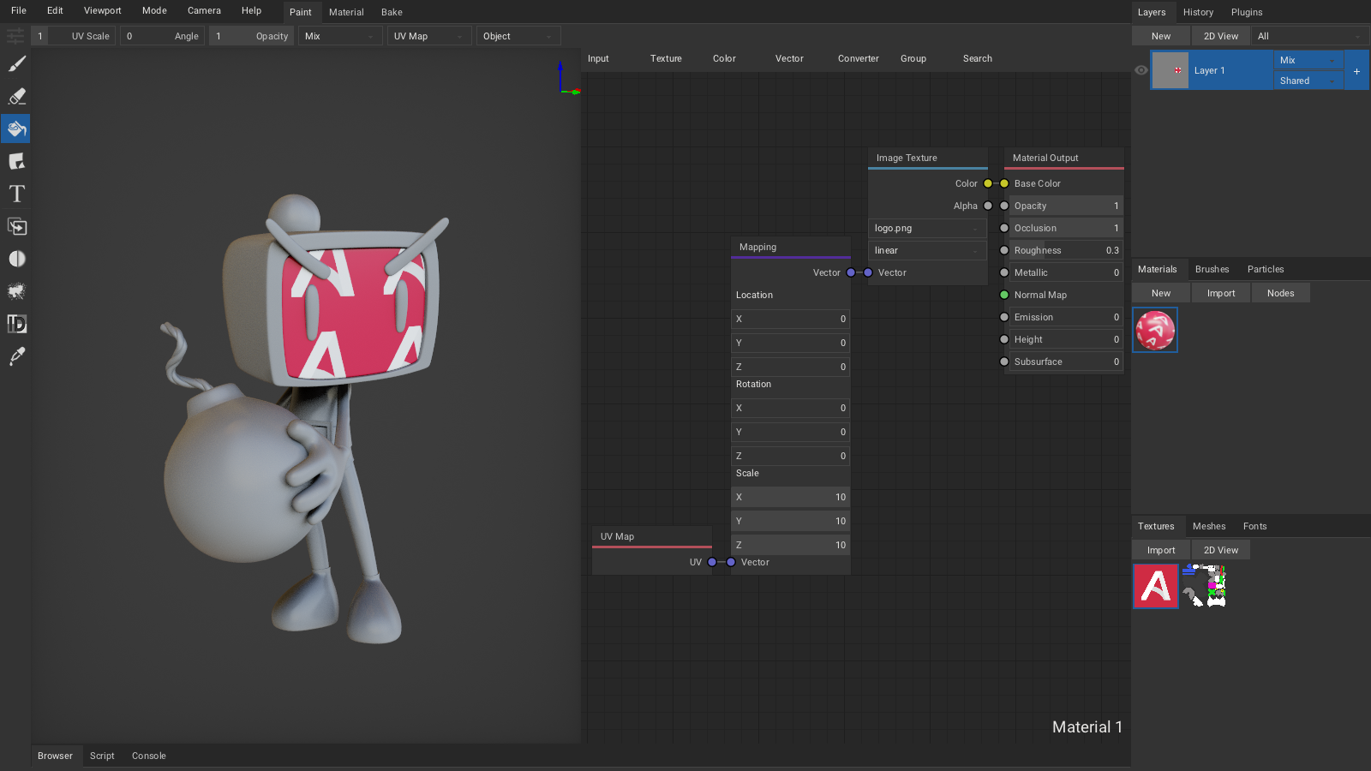
Task: Open the UV Map dropdown
Action: pyautogui.click(x=428, y=36)
